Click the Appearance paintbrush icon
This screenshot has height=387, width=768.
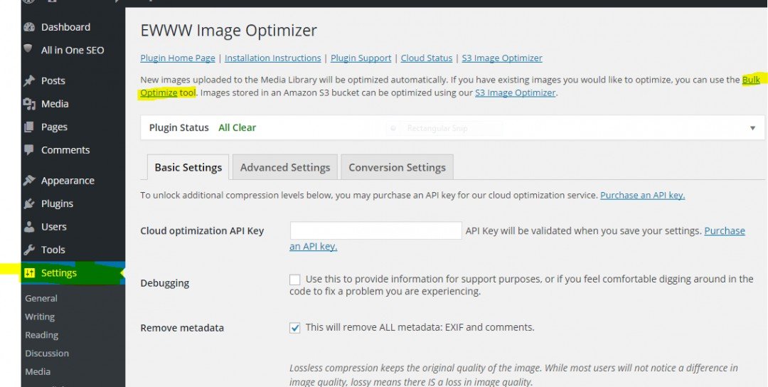(29, 180)
